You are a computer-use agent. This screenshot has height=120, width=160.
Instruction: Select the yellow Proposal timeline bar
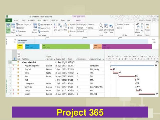tap(20, 47)
